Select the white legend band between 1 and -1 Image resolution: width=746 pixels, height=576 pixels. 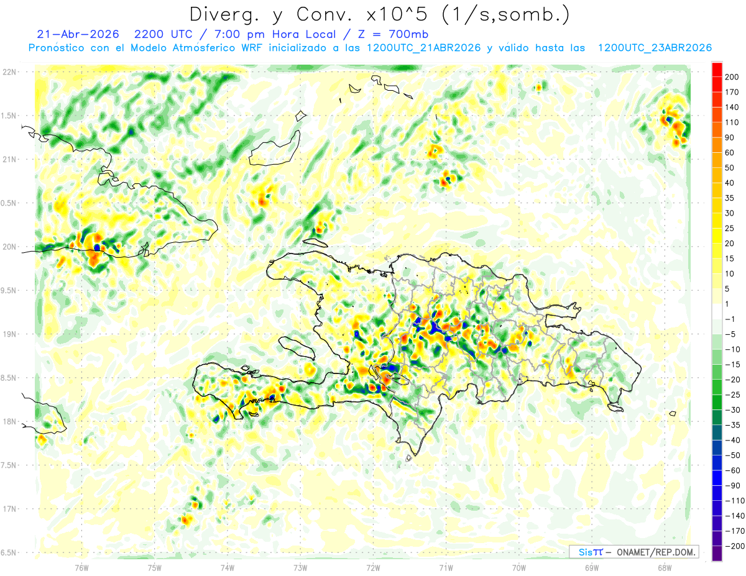(x=717, y=312)
